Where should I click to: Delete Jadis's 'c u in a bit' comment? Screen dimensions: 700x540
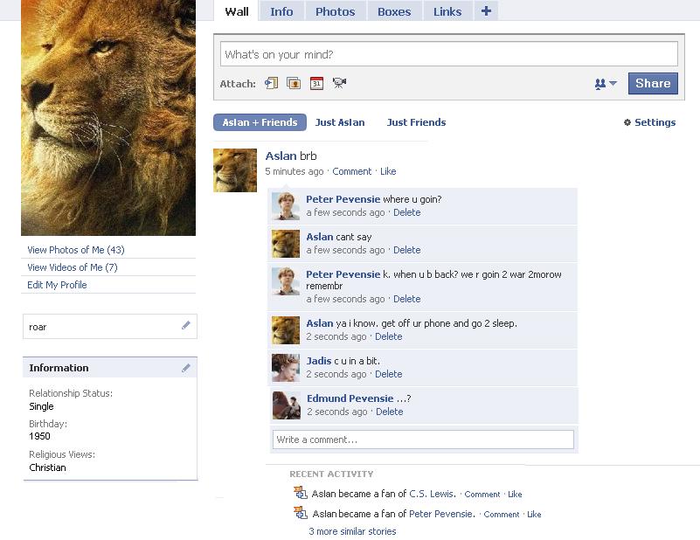click(388, 374)
